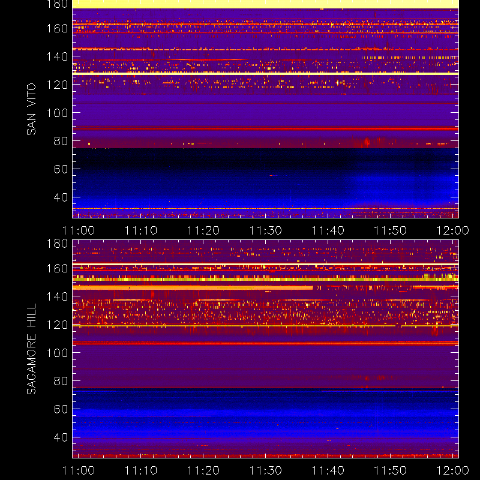The width and height of the screenshot is (480, 480).
Task: Choose the 11:10 label under Sagamore Hill plot
Action: pyautogui.click(x=141, y=470)
